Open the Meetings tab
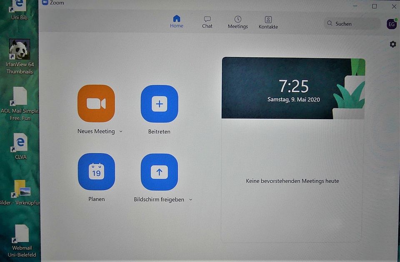400x262 pixels. pyautogui.click(x=238, y=22)
